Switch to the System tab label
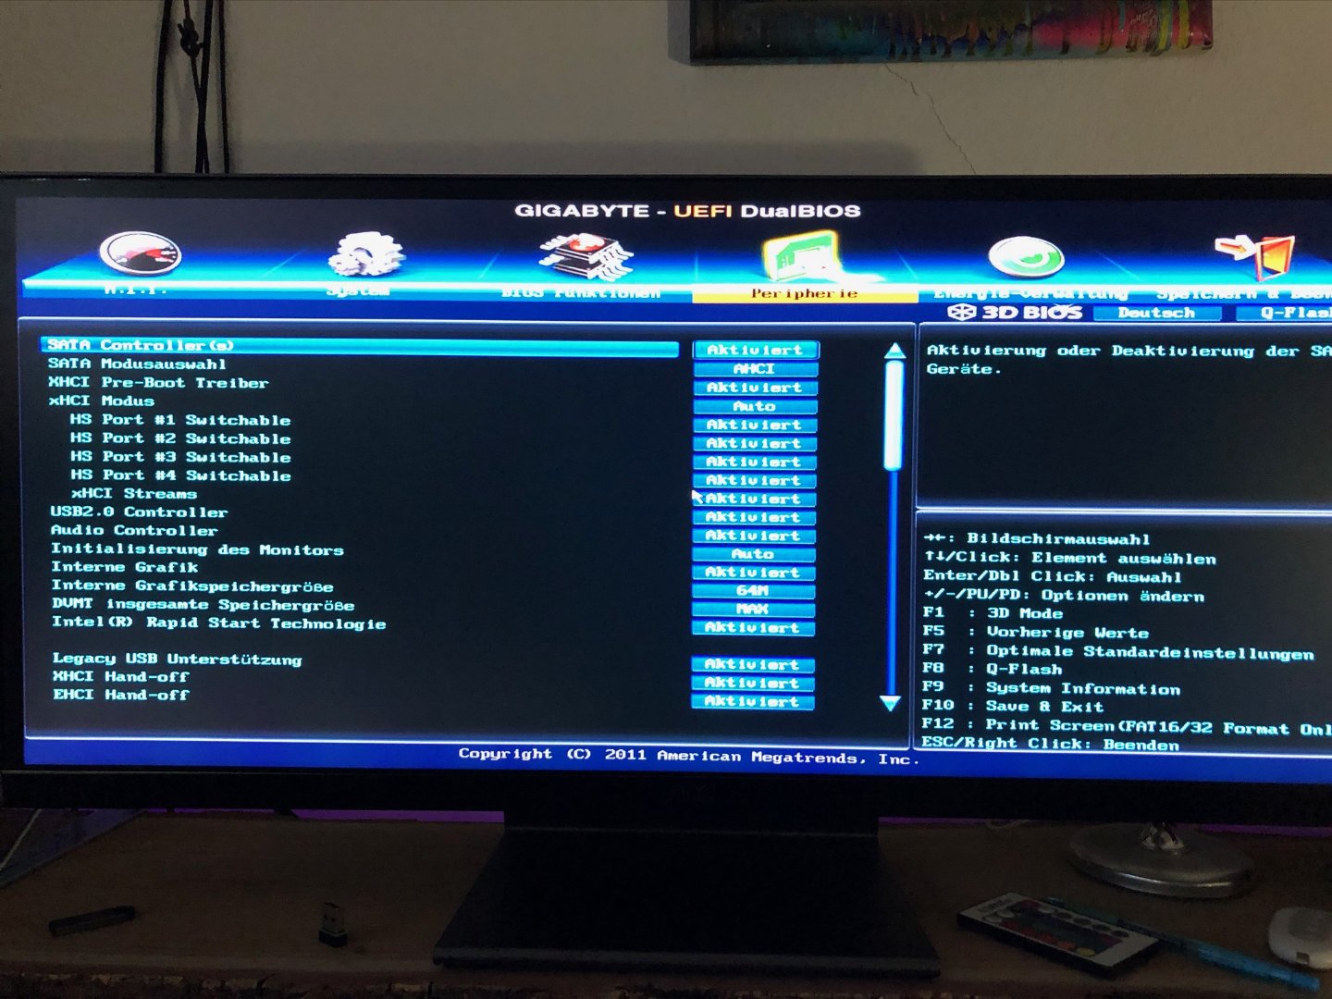Screen dimensions: 1332x999 (358, 290)
